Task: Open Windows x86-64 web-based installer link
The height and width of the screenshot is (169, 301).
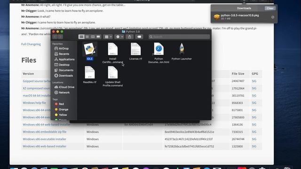Action: [47, 124]
